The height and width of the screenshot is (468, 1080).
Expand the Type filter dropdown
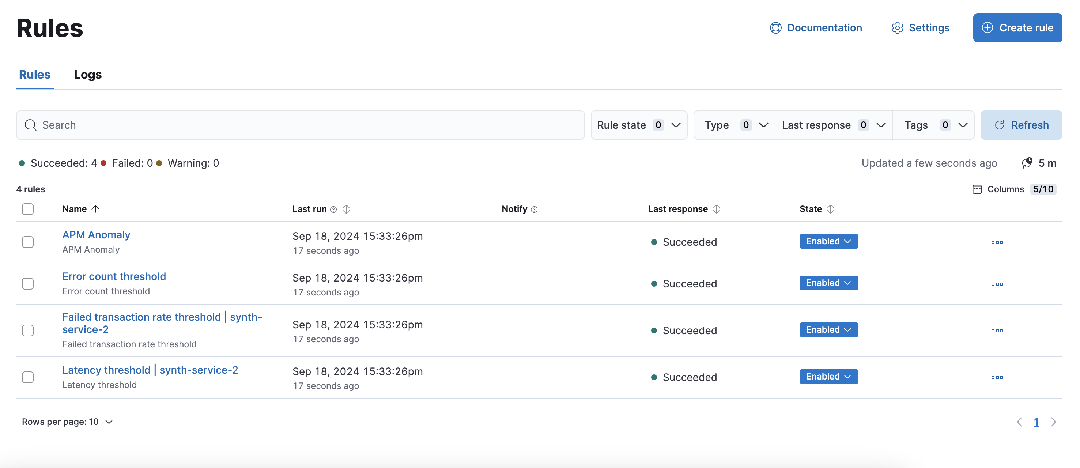(734, 125)
